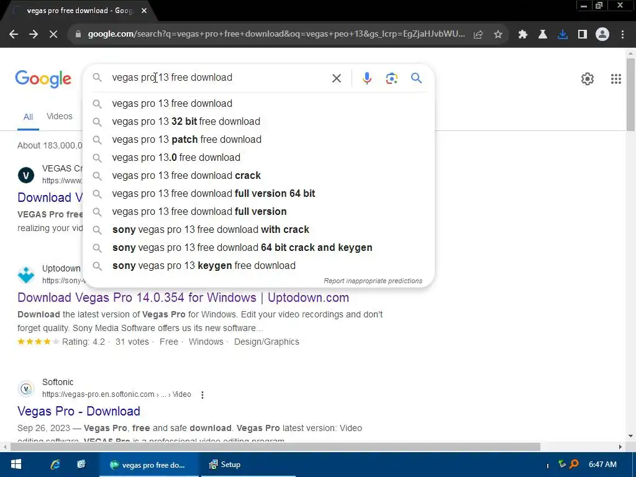Open the Extensions puzzle icon

(522, 35)
